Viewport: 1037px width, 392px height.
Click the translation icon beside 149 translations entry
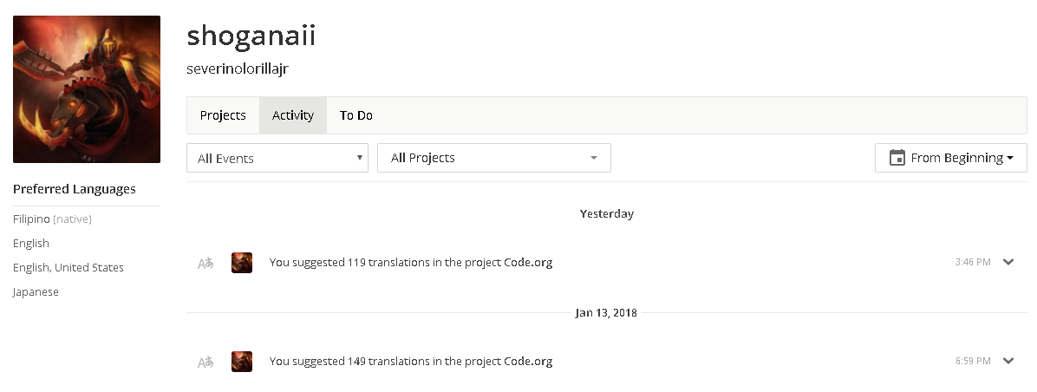click(x=205, y=362)
